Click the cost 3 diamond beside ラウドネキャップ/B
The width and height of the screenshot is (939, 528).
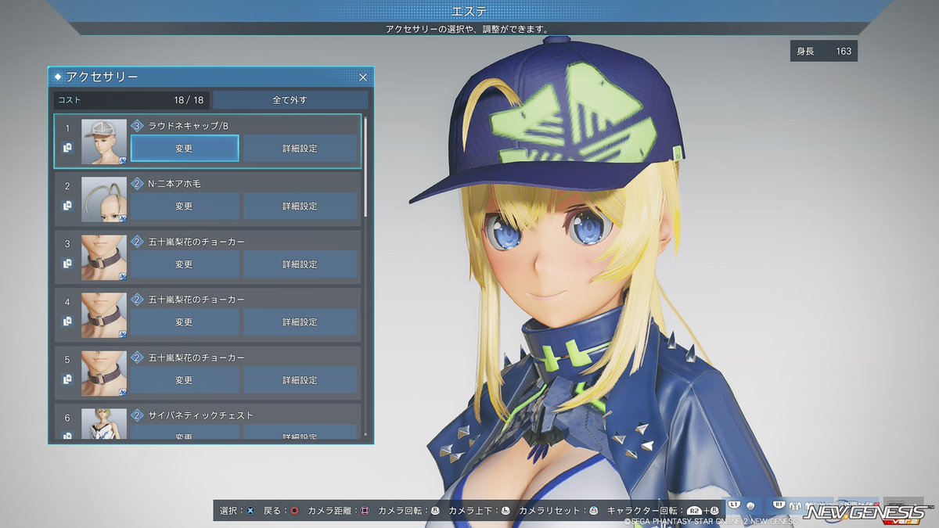(137, 126)
